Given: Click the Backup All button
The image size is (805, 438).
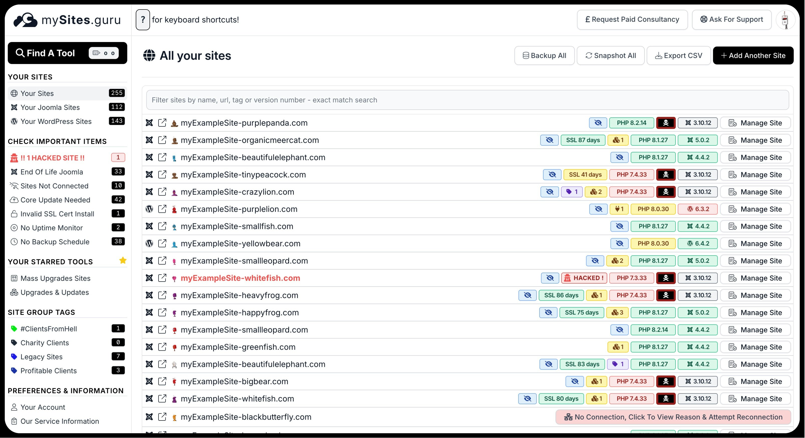Looking at the screenshot, I should tap(544, 56).
